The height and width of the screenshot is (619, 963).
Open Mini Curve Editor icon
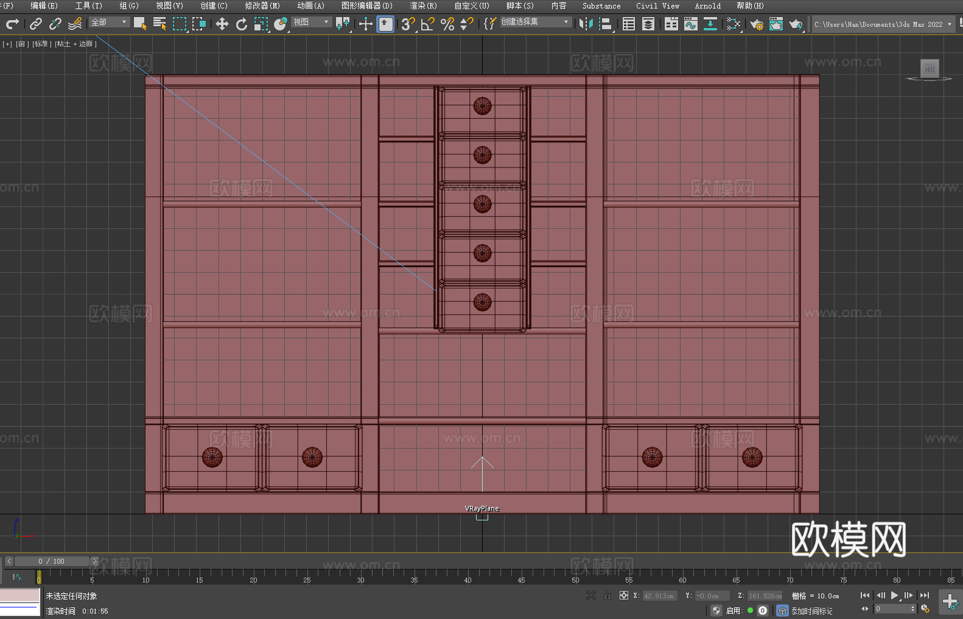click(16, 576)
